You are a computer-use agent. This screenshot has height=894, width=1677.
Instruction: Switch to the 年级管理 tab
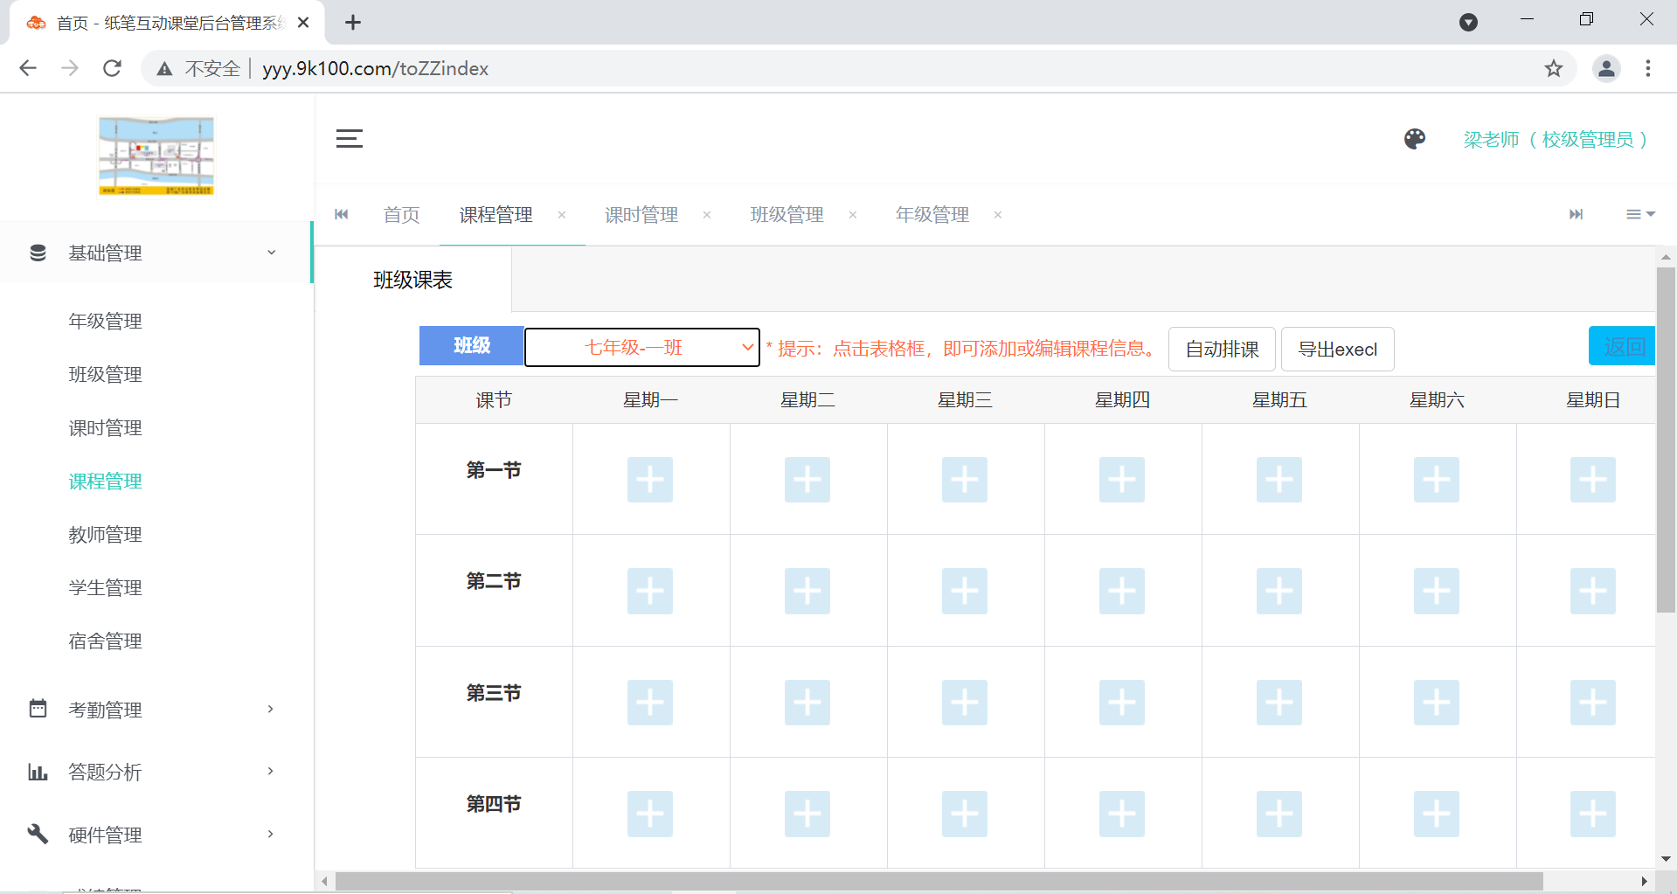pyautogui.click(x=932, y=215)
